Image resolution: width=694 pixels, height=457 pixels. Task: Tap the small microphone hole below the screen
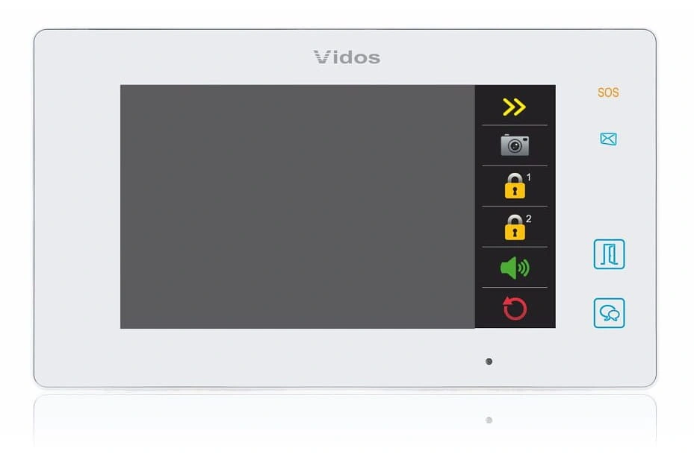(489, 361)
